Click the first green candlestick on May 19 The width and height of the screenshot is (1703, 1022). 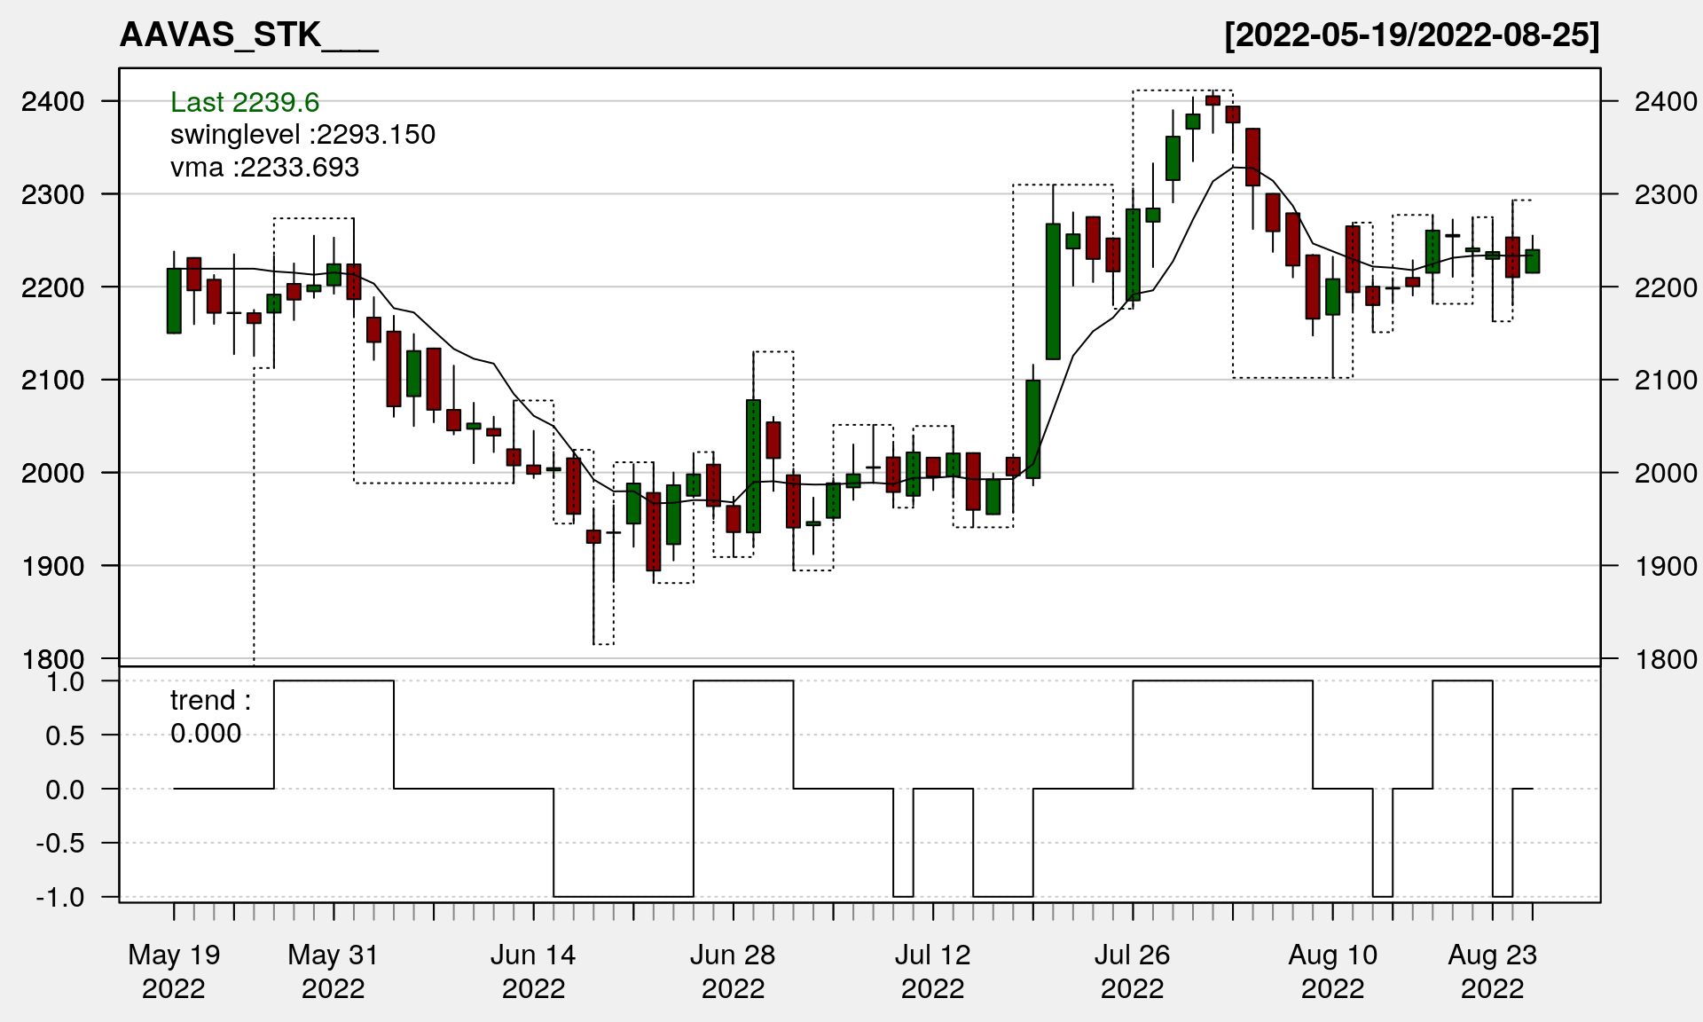[174, 301]
